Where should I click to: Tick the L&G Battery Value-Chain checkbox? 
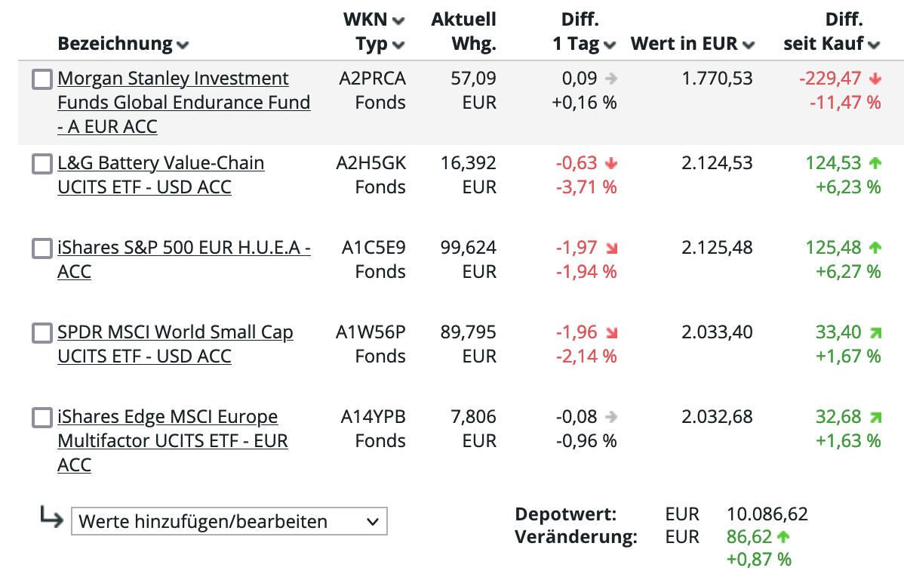click(x=42, y=164)
